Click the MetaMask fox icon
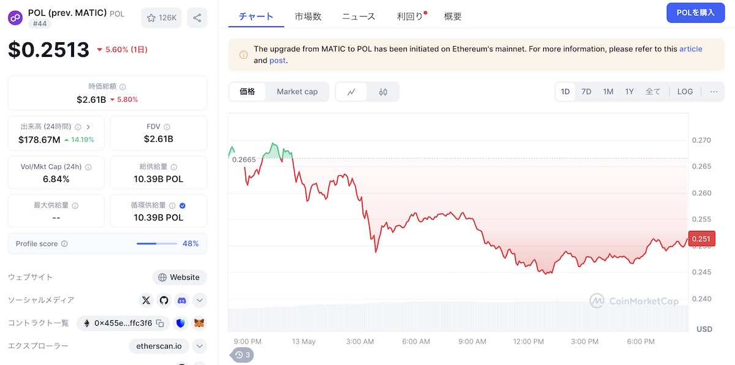 click(x=199, y=323)
